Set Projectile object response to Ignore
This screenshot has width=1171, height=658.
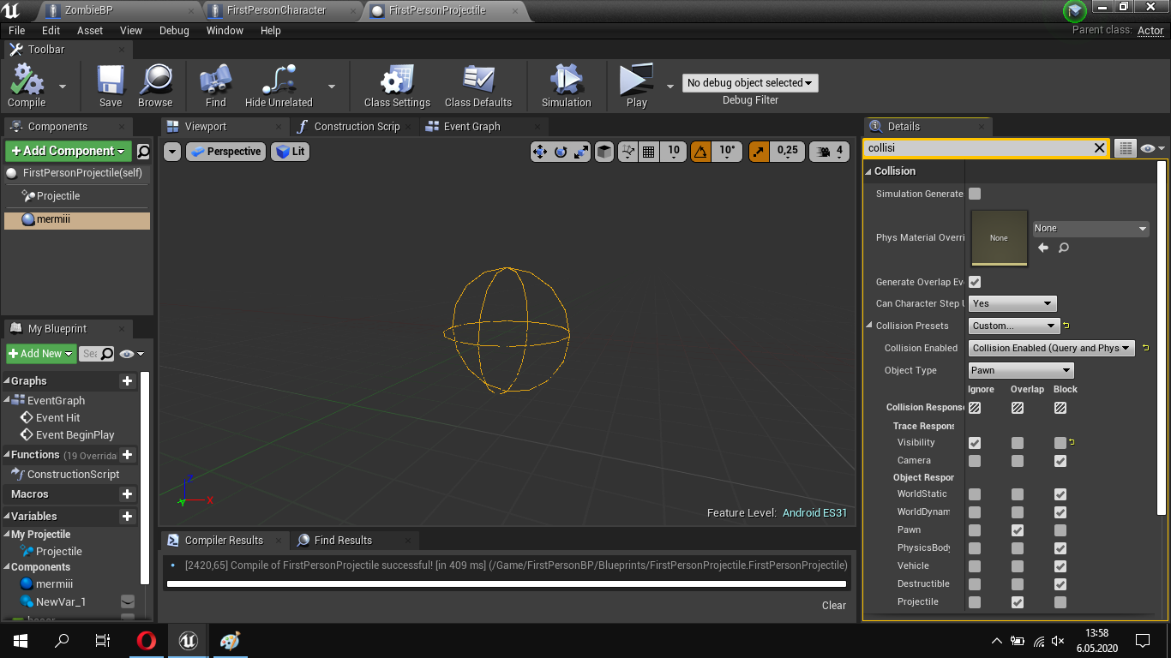975,602
